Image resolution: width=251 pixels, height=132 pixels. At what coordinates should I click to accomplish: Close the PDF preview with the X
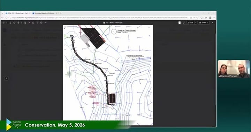tap(213, 23)
